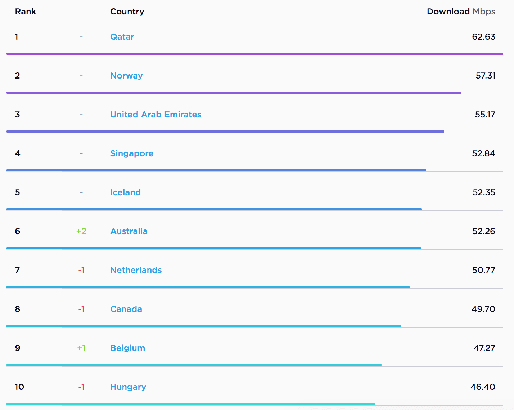Click the Rank column header
514x410 pixels.
point(26,12)
